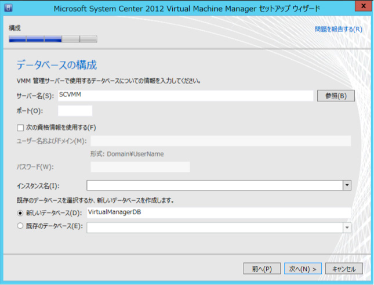The image size is (374, 285).
Task: Select 新しいデータベース(D) radio button
Action: click(x=20, y=213)
